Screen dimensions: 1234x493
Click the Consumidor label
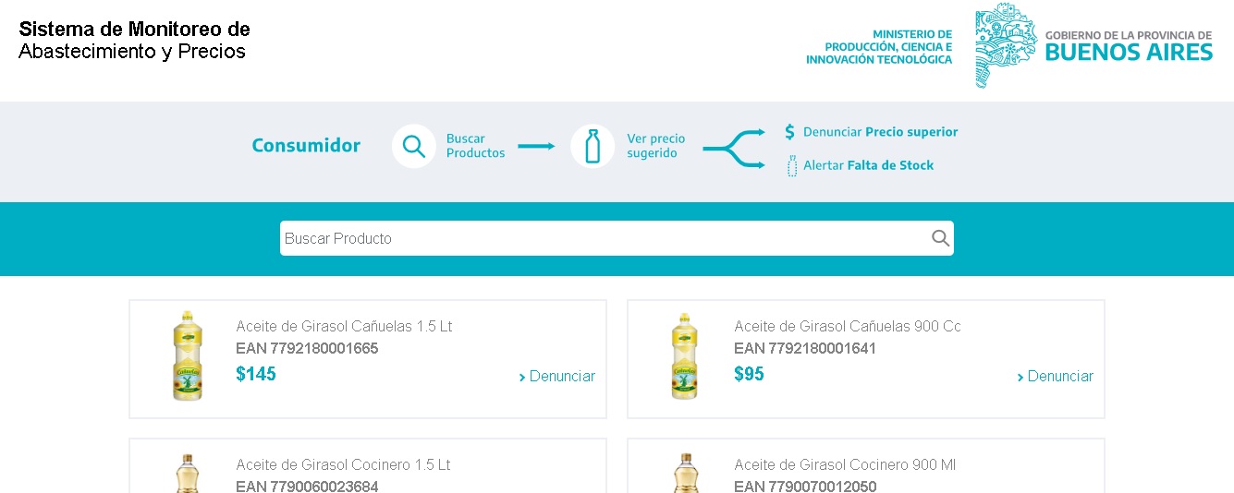coord(306,145)
